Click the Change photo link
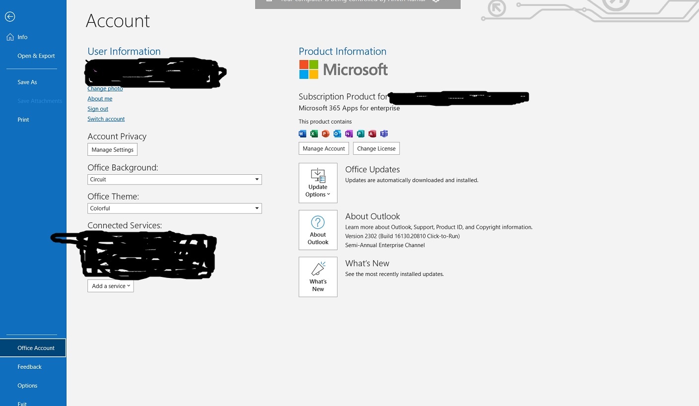699x406 pixels. 105,88
